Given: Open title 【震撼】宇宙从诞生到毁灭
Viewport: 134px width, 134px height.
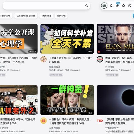Looking at the screenshot, I should tap(120, 121).
